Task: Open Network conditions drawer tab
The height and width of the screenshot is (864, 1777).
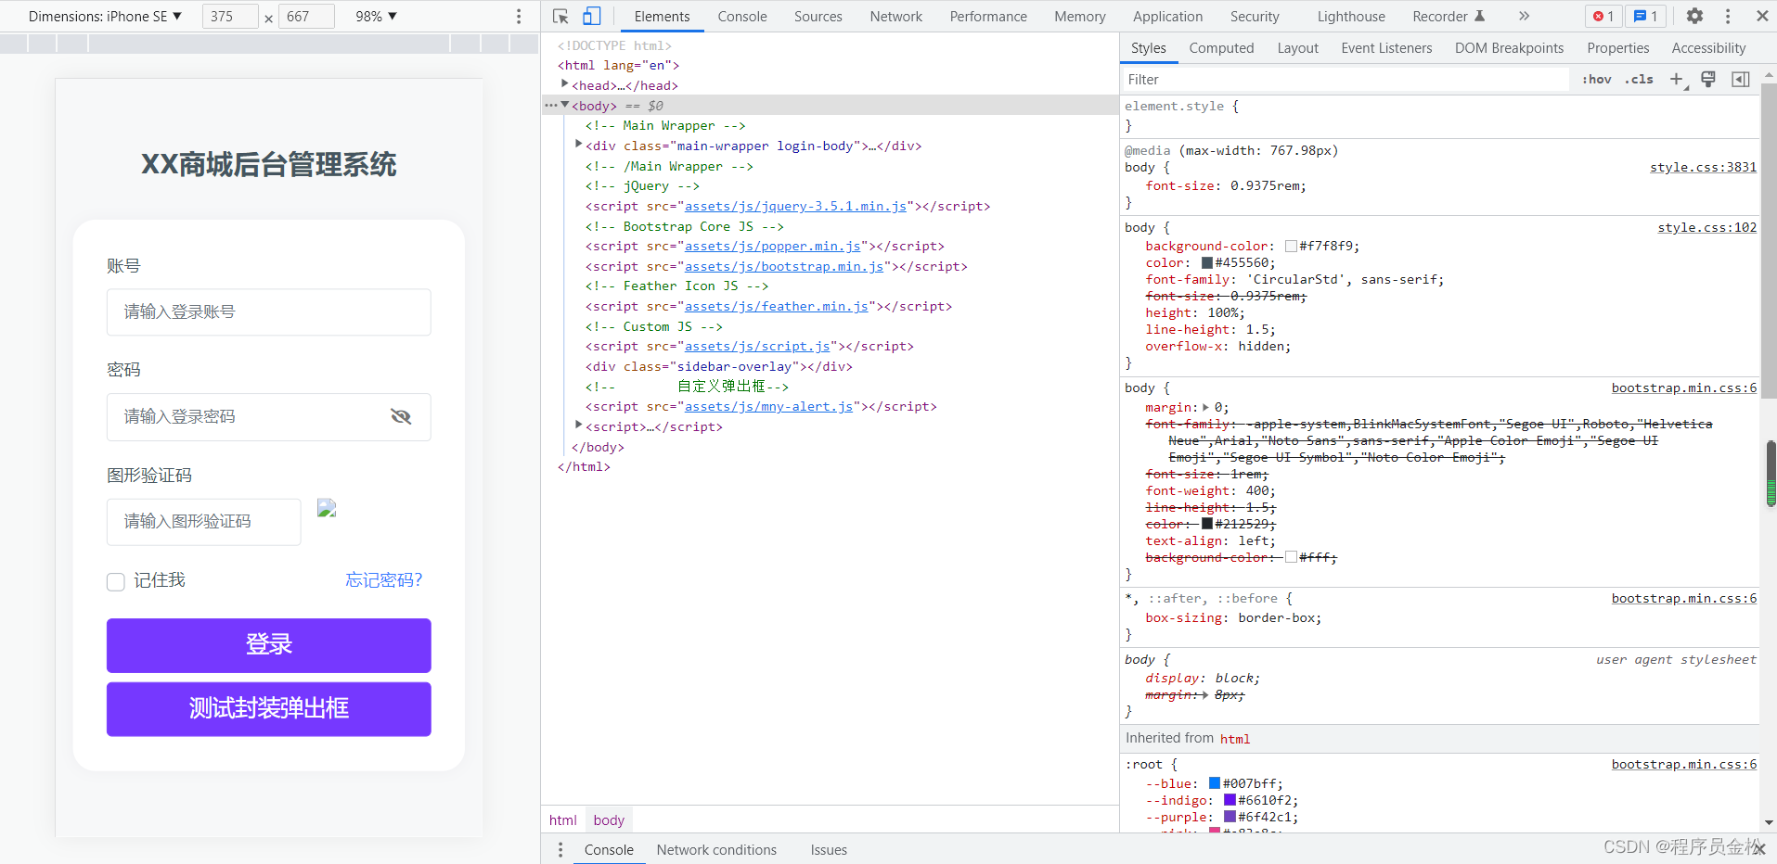Action: tap(716, 850)
